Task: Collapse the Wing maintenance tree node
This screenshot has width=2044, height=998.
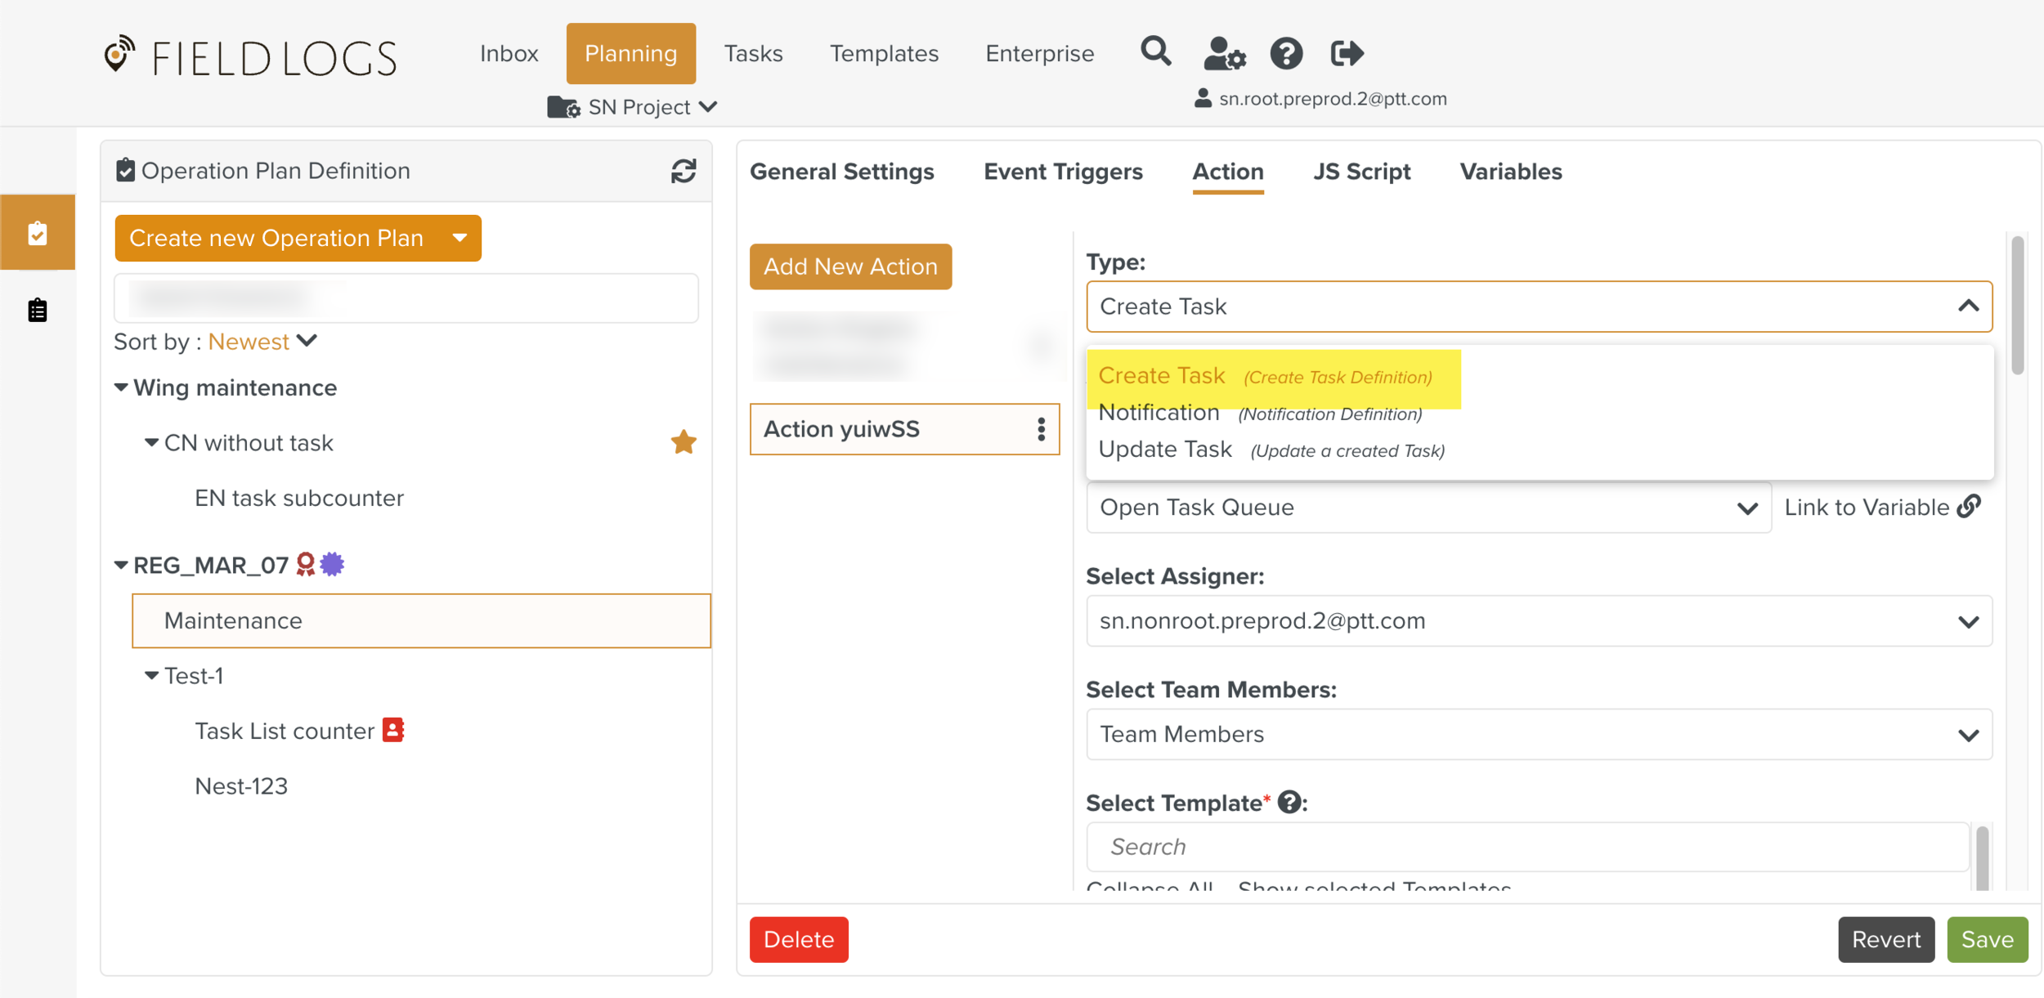Action: [121, 387]
